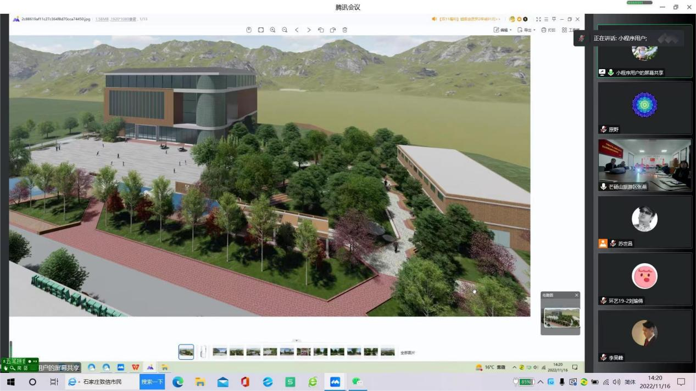The height and width of the screenshot is (391, 696).
Task: Rotate the image clockwise
Action: tap(333, 30)
